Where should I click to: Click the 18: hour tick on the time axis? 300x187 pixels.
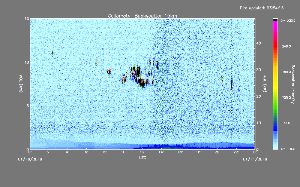click(199, 152)
